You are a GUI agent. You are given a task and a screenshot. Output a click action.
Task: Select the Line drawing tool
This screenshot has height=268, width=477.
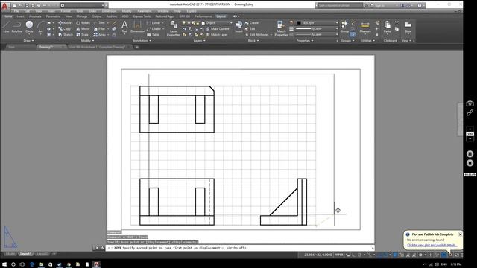[x=6, y=27]
